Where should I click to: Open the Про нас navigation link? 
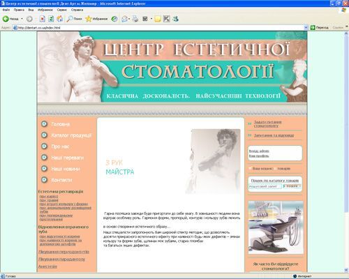click(60, 146)
